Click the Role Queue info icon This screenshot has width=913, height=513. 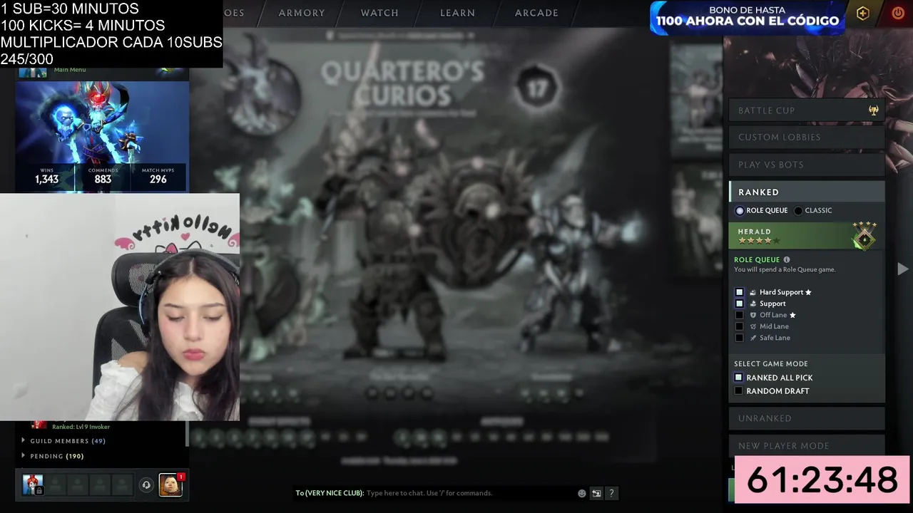pyautogui.click(x=787, y=259)
